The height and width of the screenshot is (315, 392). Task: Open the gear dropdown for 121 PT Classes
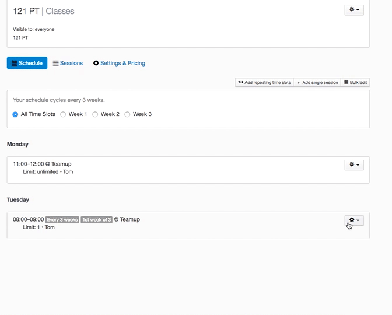(353, 10)
